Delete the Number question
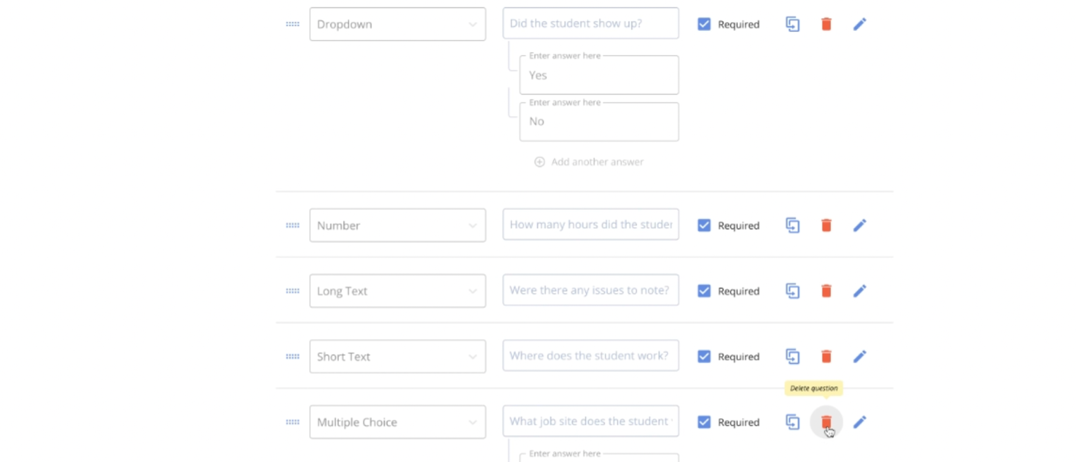1076x462 pixels. [827, 225]
